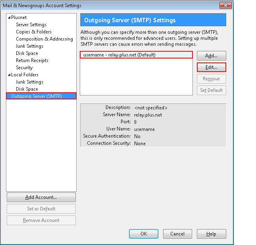
Task: Open Disk Space under Plusnet
Action: pos(27,53)
